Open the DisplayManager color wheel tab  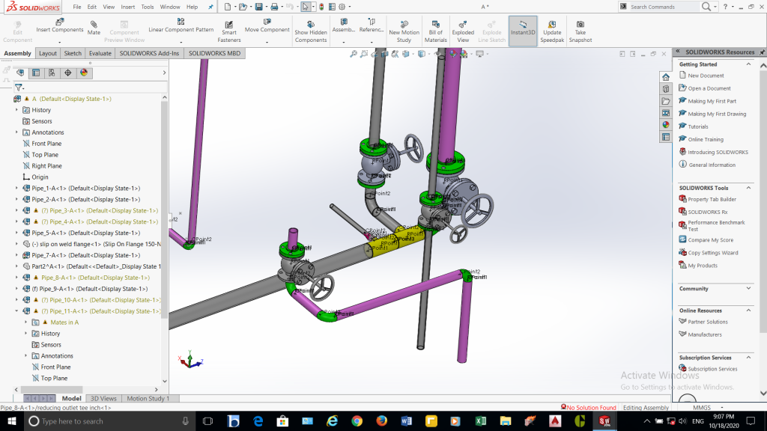pyautogui.click(x=84, y=73)
